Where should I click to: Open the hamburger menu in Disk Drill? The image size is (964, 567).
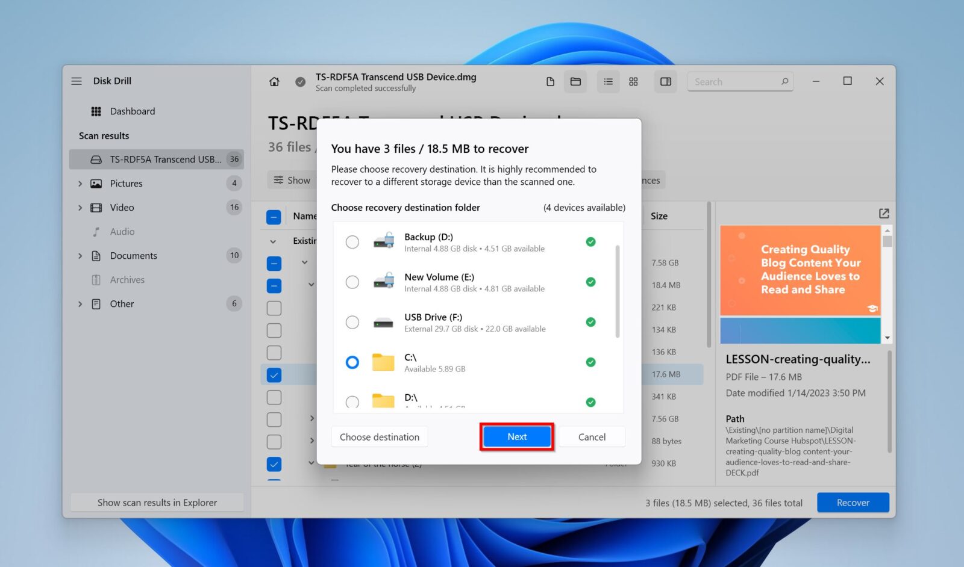77,81
